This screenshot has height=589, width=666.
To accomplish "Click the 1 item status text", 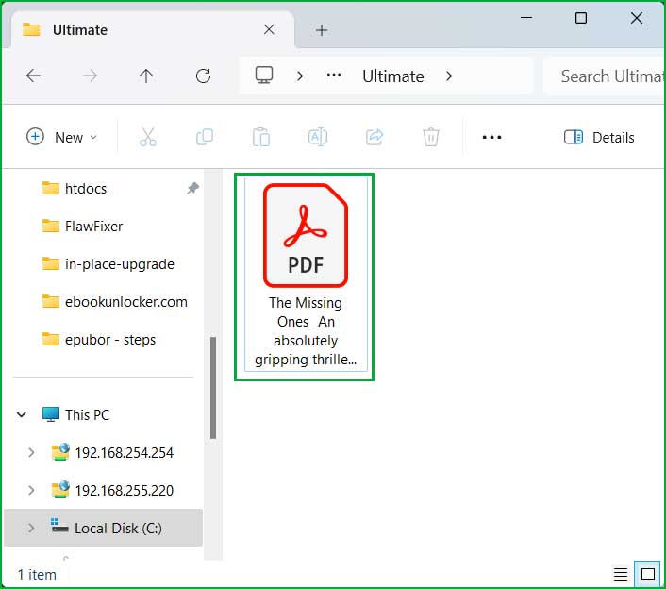I will [37, 574].
